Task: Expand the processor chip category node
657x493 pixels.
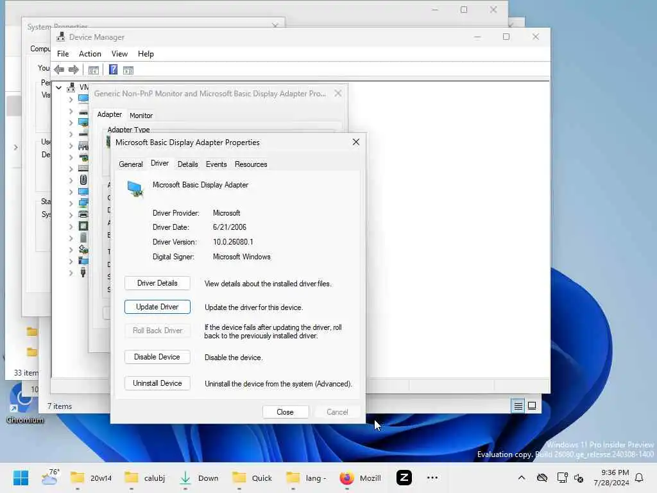Action: tap(71, 227)
